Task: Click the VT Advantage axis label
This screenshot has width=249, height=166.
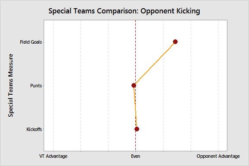Action: pyautogui.click(x=53, y=156)
